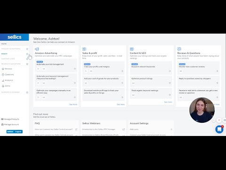Viewport: 226px width, 170px height.
Task: Open guide for Monitor new customer reviews
Action: [181, 71]
